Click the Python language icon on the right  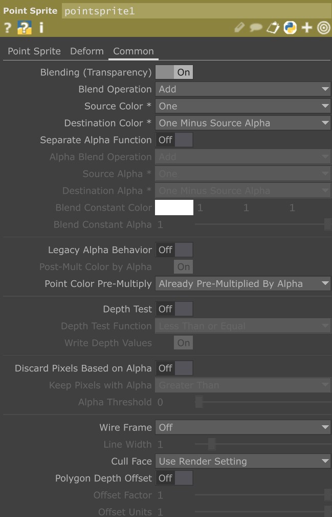(290, 28)
